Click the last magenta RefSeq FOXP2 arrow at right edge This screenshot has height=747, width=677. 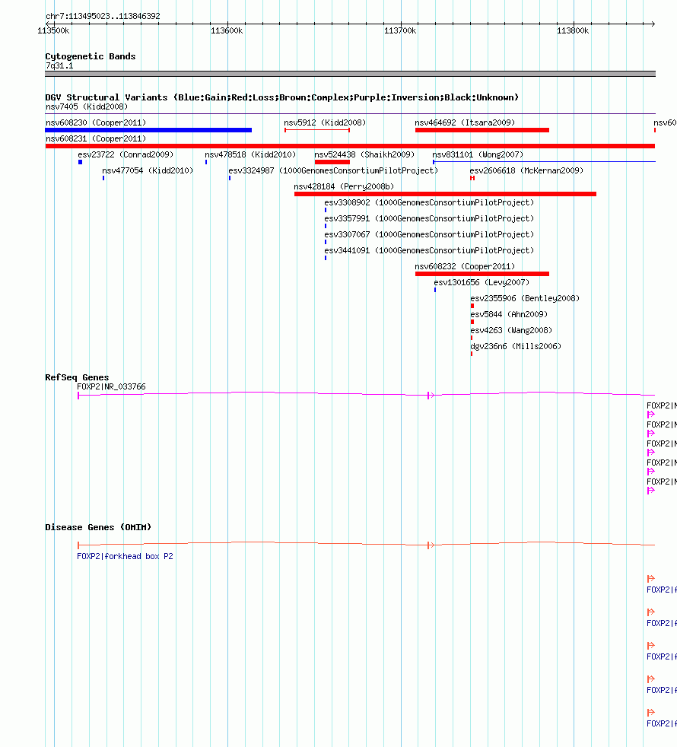click(x=651, y=491)
